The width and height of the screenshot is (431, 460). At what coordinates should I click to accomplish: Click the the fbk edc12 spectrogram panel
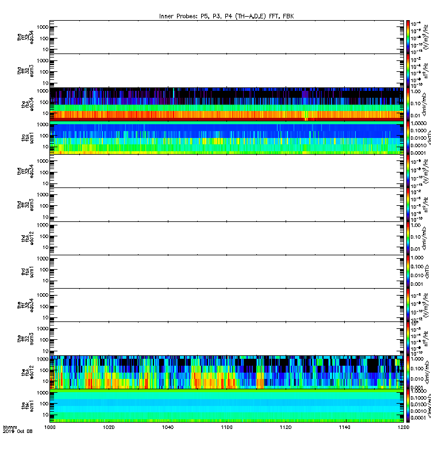226,372
